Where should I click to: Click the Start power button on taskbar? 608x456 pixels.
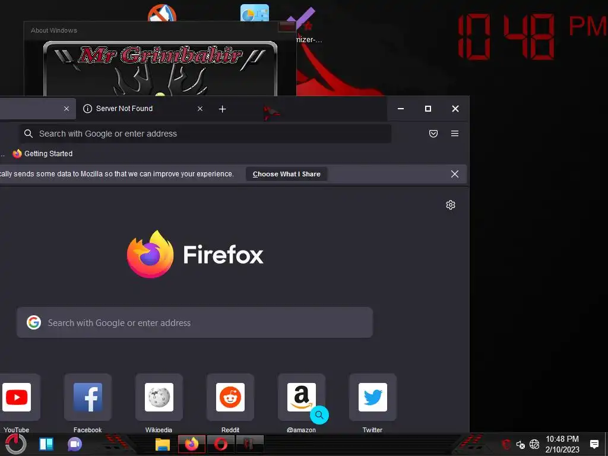[x=15, y=444]
